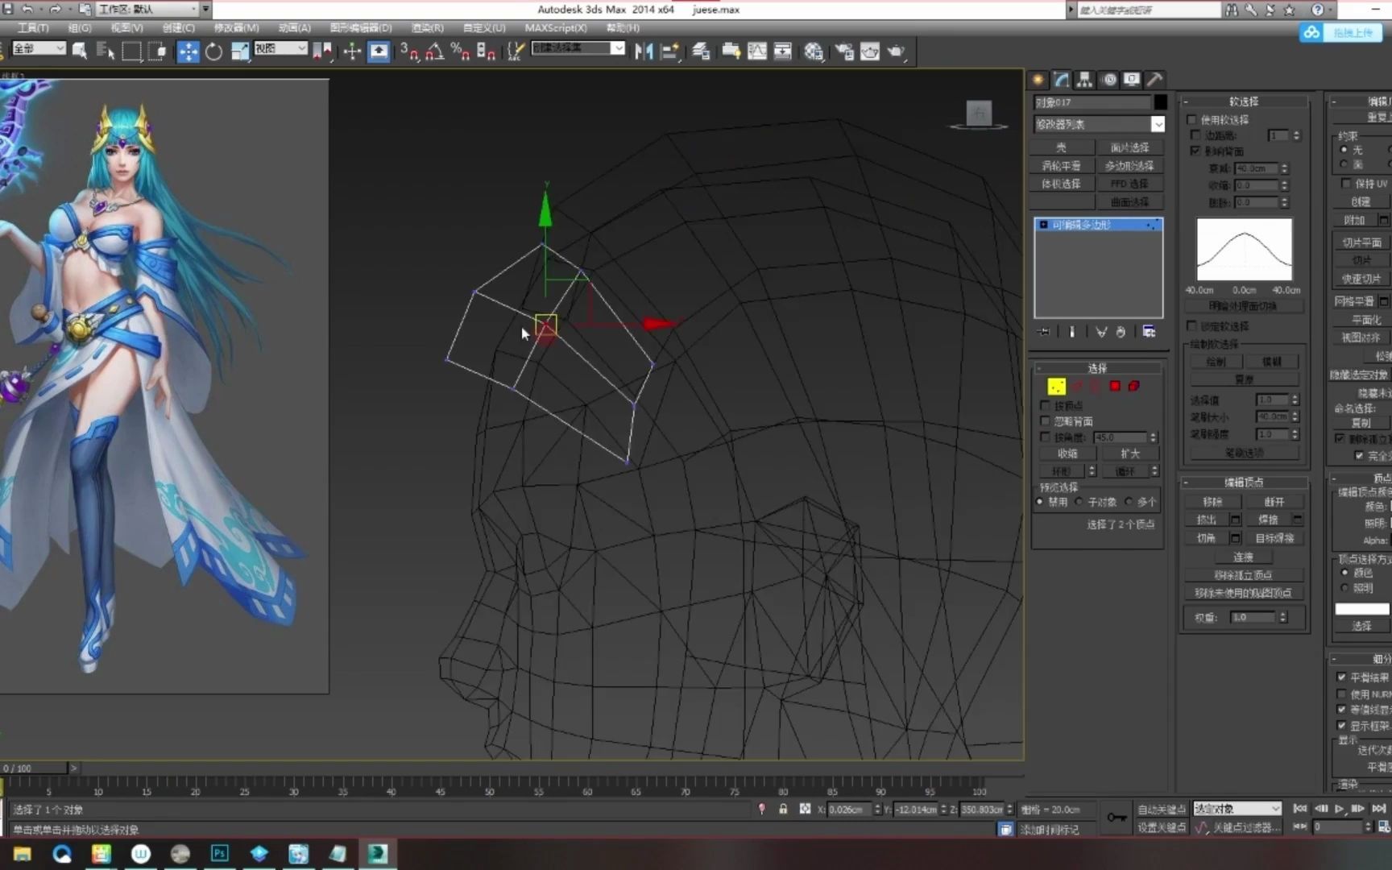Open the 渲染(R) menu
Screen dimensions: 1392x870
click(x=427, y=27)
